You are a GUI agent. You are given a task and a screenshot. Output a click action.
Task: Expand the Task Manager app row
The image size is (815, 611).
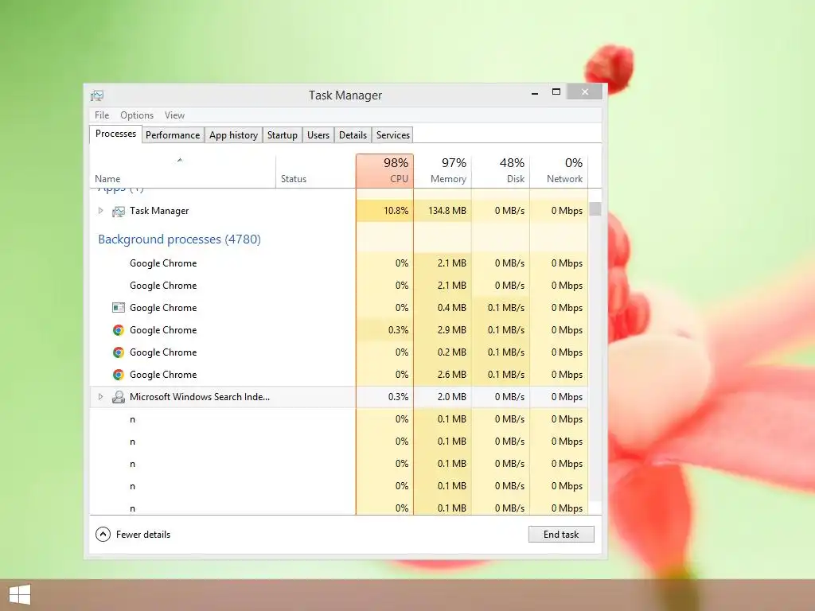click(x=100, y=210)
